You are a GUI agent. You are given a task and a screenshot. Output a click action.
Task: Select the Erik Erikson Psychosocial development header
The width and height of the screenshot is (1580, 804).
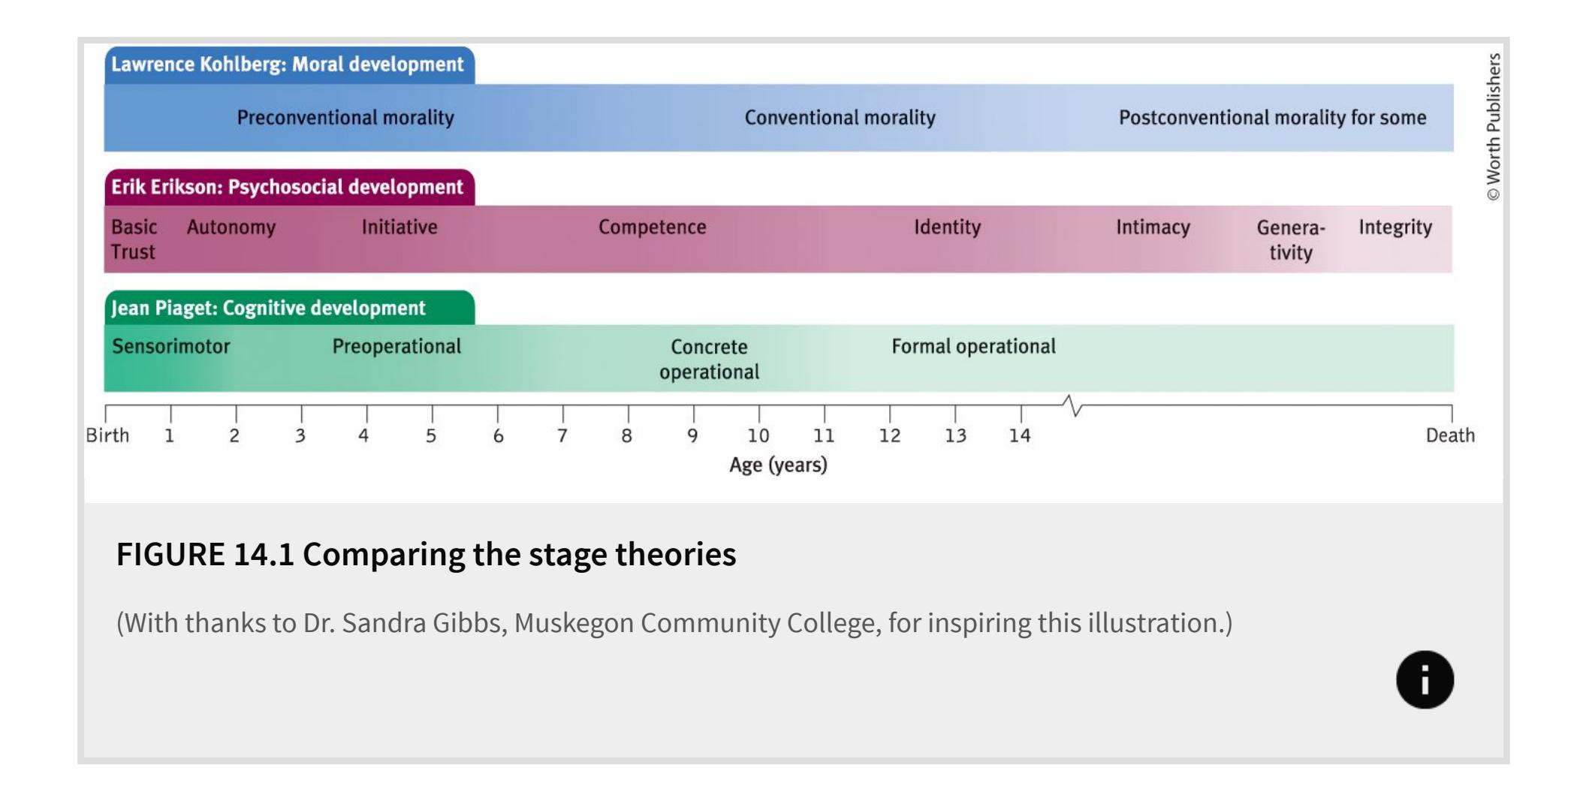(288, 187)
